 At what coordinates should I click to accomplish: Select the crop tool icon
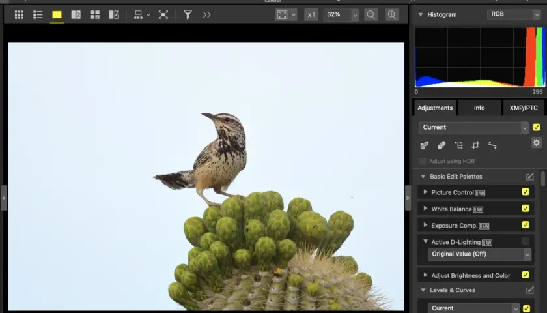[x=475, y=145]
